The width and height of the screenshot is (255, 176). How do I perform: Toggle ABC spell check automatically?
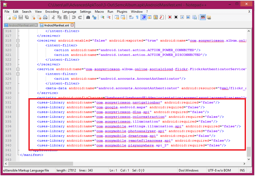click(203, 17)
